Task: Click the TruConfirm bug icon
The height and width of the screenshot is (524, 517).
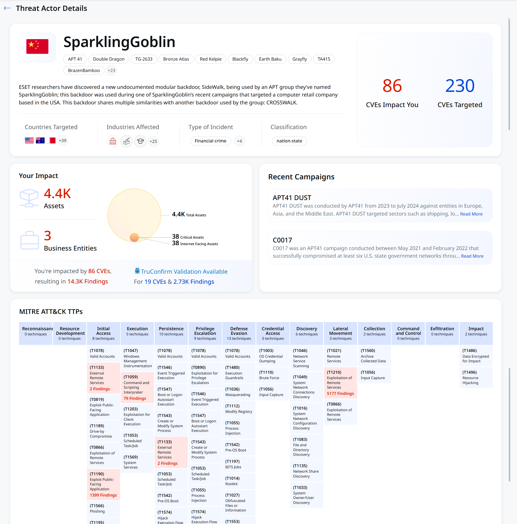Action: pos(137,271)
